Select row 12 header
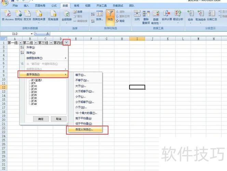Image resolution: width=227 pixels, height=171 pixels. pyautogui.click(x=3, y=87)
